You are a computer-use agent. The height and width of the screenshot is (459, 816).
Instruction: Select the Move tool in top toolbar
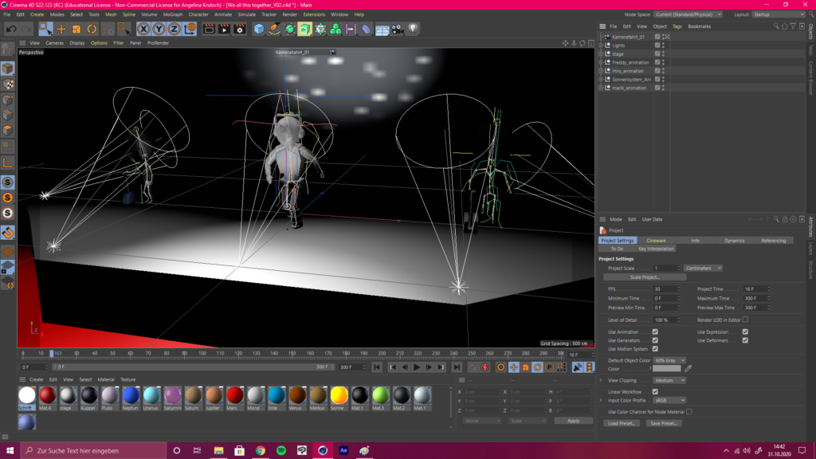[61, 29]
